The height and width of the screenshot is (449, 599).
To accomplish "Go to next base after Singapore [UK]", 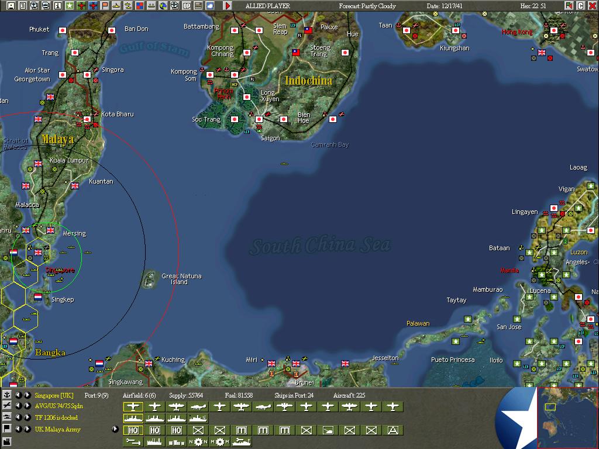I will (x=27, y=395).
